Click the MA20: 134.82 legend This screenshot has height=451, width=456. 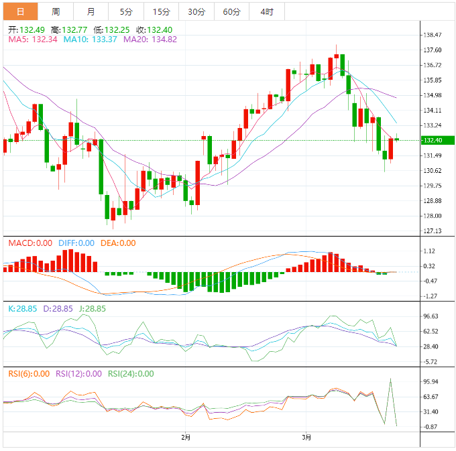tap(150, 40)
